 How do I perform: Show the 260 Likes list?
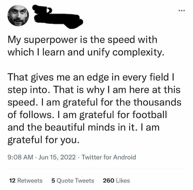(116, 180)
